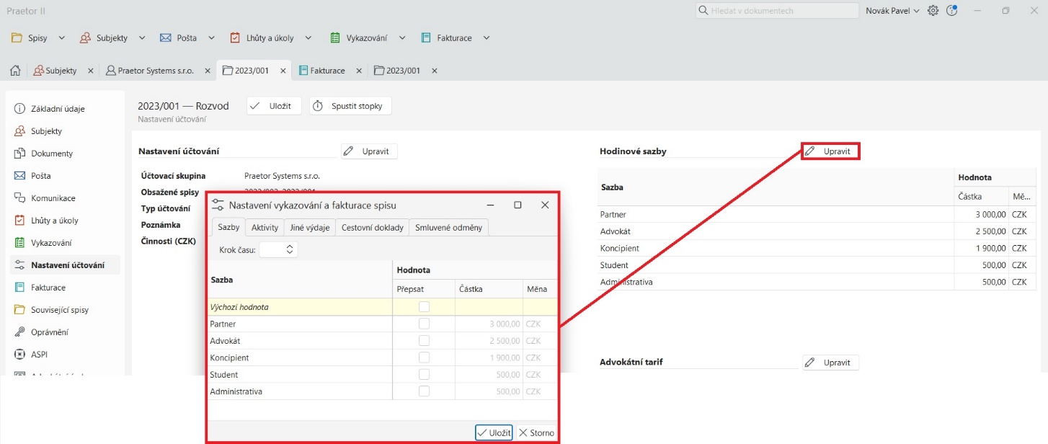This screenshot has height=444, width=1048.
Task: Expand the Spisy menu dropdown
Action: [61, 37]
